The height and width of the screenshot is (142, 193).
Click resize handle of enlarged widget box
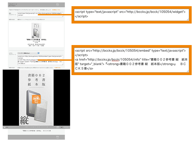[188, 20]
